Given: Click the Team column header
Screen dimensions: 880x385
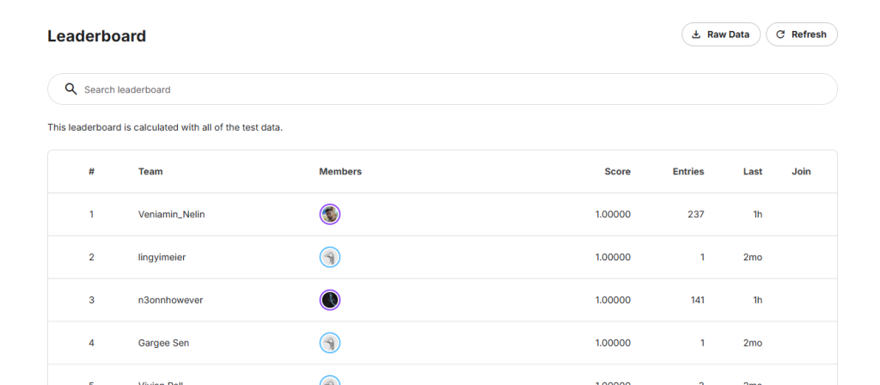Looking at the screenshot, I should [x=150, y=171].
